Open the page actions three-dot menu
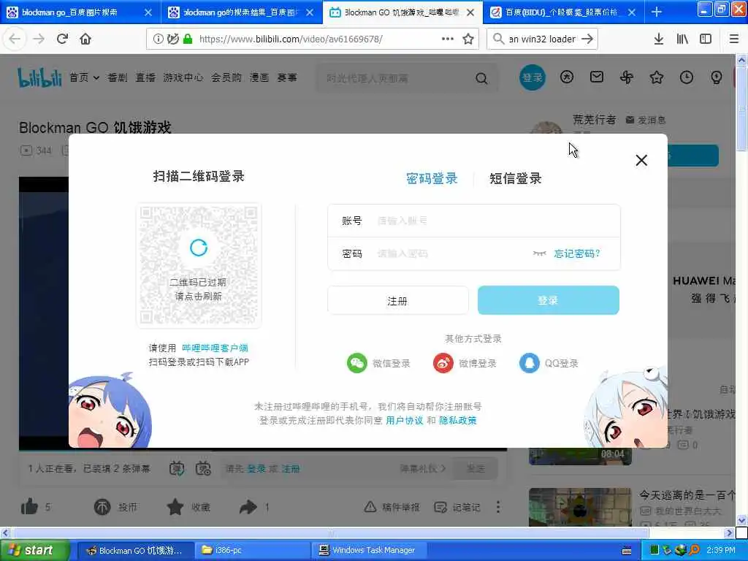The image size is (748, 561). 448,39
